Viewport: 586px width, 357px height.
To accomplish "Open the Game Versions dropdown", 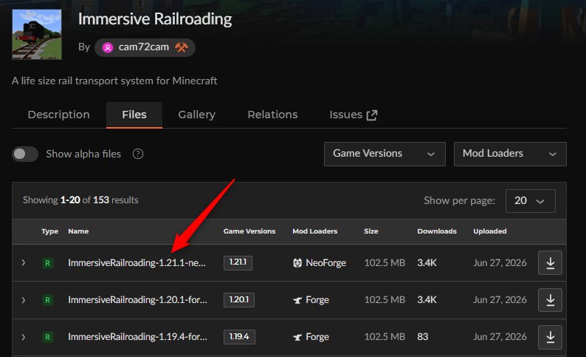I will click(x=385, y=154).
